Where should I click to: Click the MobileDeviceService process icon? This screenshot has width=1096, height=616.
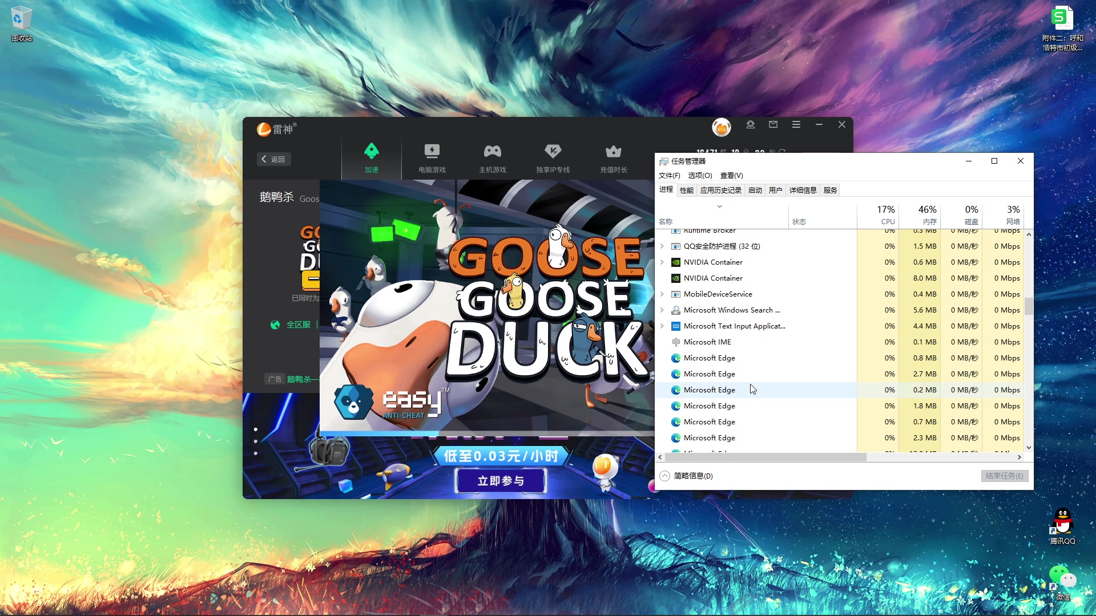click(676, 294)
